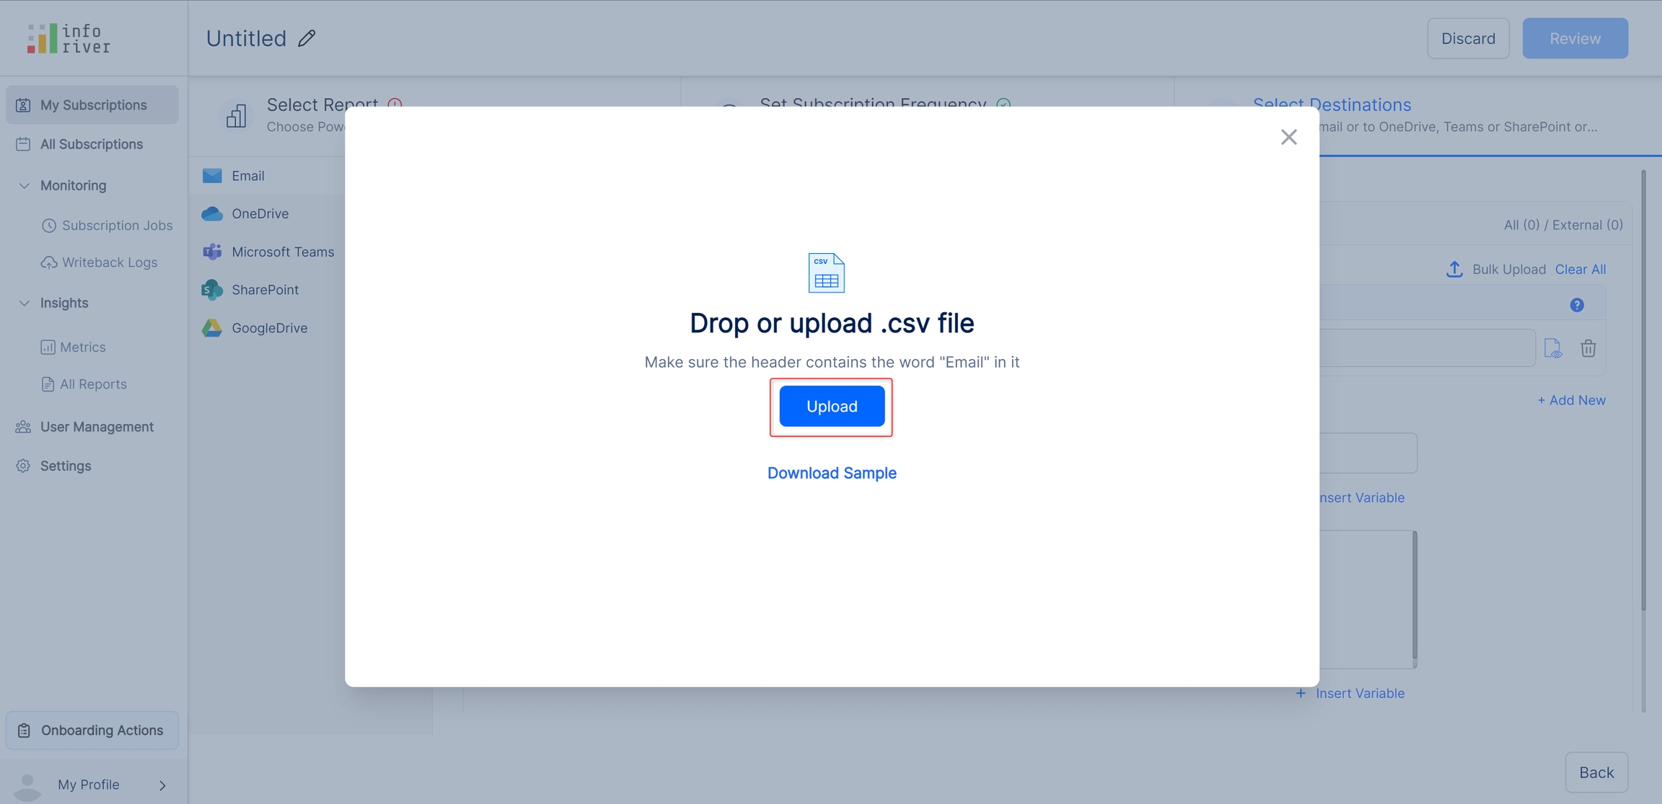
Task: Collapse the Monitoring section
Action: coord(24,185)
